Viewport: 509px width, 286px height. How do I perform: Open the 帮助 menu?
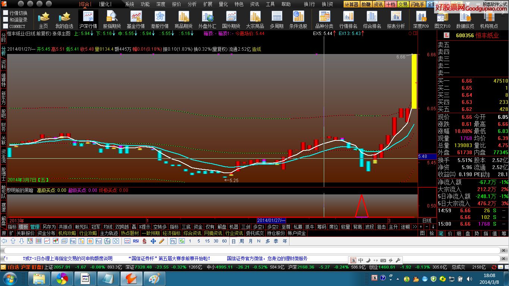(286, 4)
